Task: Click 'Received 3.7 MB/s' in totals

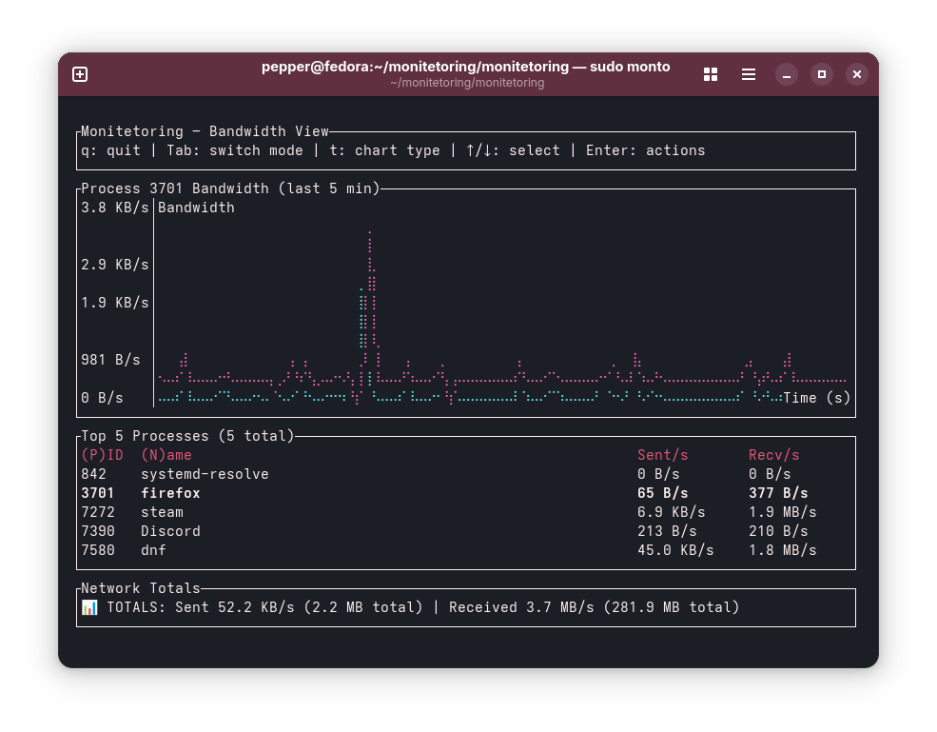Action: pyautogui.click(x=521, y=607)
